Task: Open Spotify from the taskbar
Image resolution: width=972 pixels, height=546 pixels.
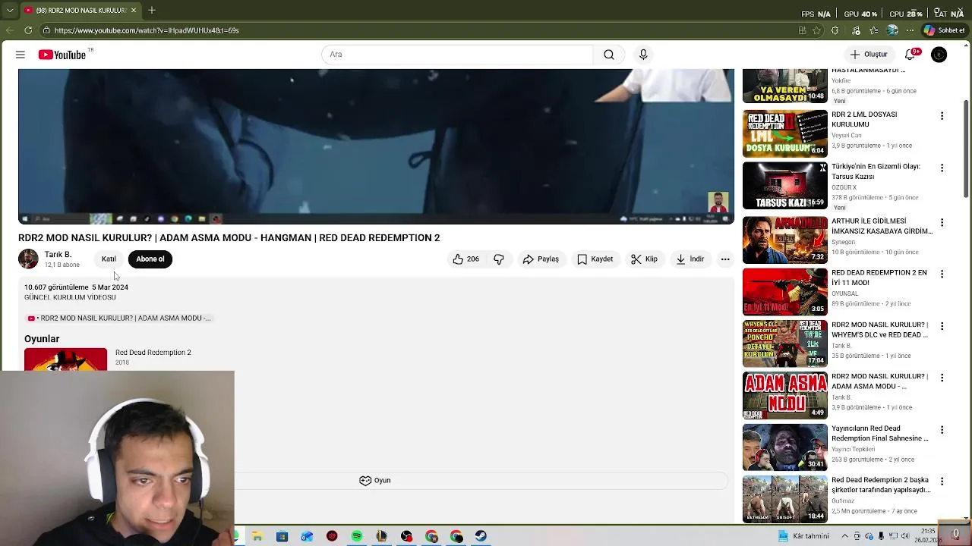Action: click(x=357, y=536)
